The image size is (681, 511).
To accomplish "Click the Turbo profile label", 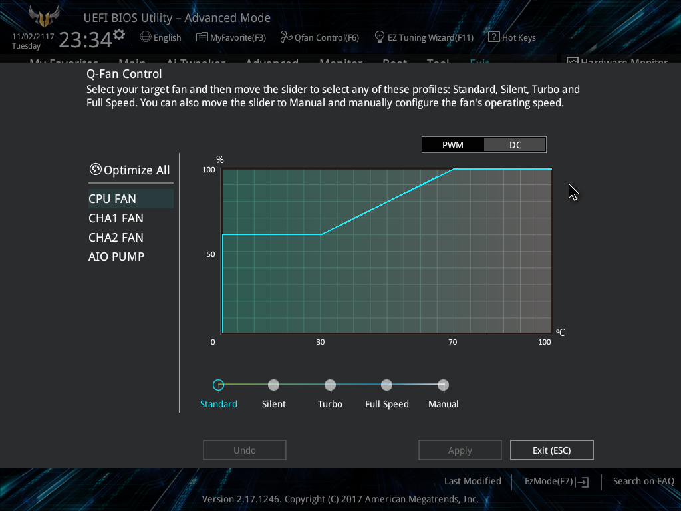I will [330, 404].
